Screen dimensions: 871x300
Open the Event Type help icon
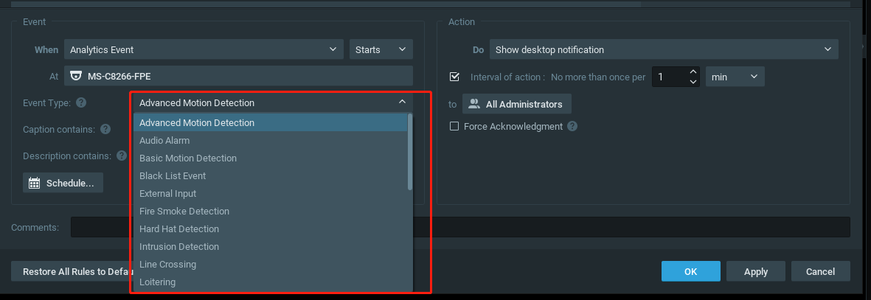81,102
